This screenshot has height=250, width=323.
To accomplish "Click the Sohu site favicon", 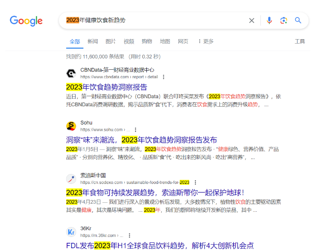I will [71, 126].
